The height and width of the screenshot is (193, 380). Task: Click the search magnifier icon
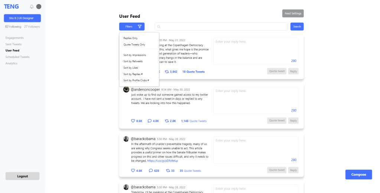pos(159,27)
